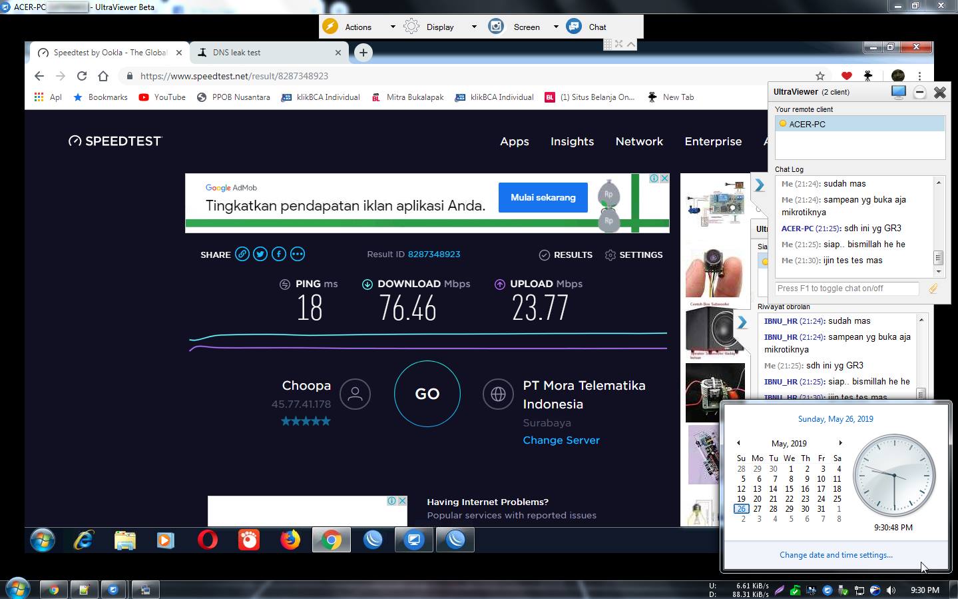Click the Chrome address bar URL
Viewport: 958px width, 599px height.
[x=234, y=76]
